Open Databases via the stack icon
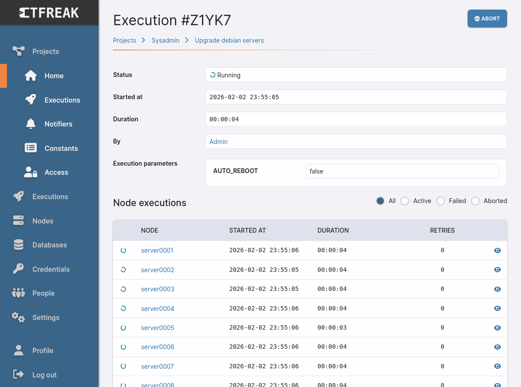 [18, 244]
